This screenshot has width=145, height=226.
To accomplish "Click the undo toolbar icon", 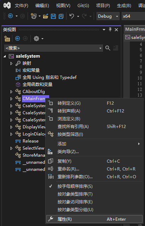I will 72,16.
